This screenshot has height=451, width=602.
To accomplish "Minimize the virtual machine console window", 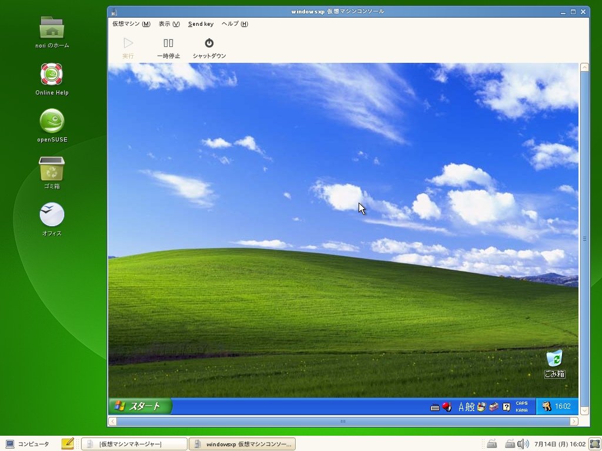I will tap(563, 12).
